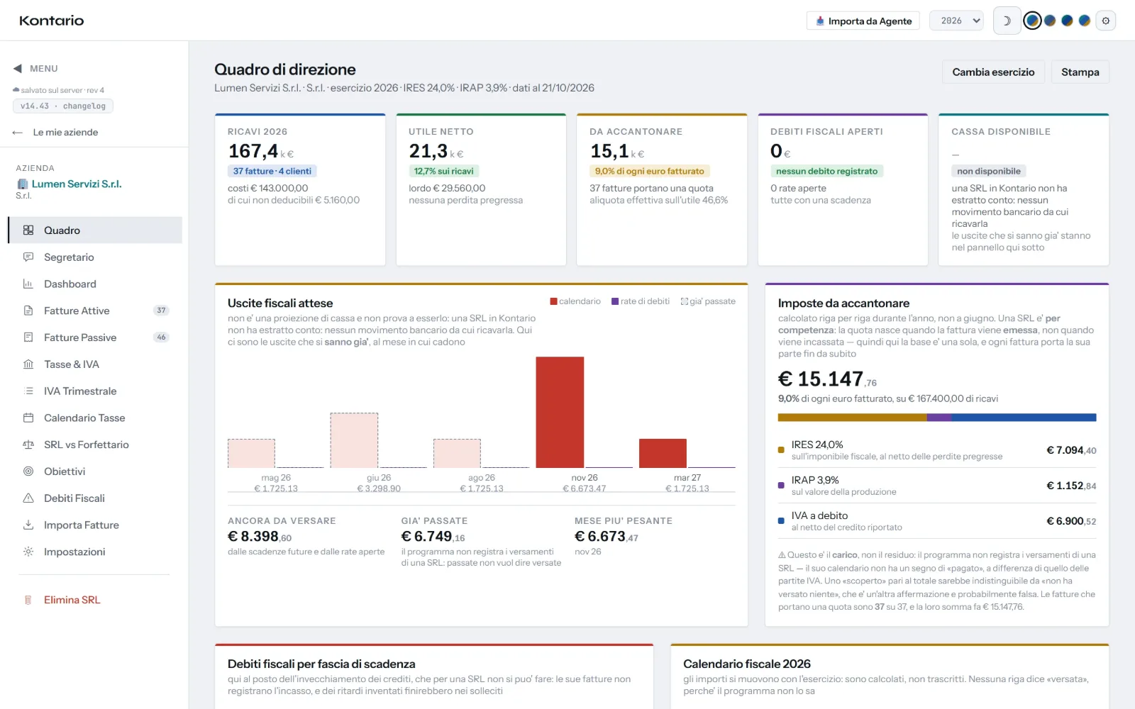The height and width of the screenshot is (709, 1135).
Task: Click the Calendario Tasse calendar icon
Action: pos(28,418)
